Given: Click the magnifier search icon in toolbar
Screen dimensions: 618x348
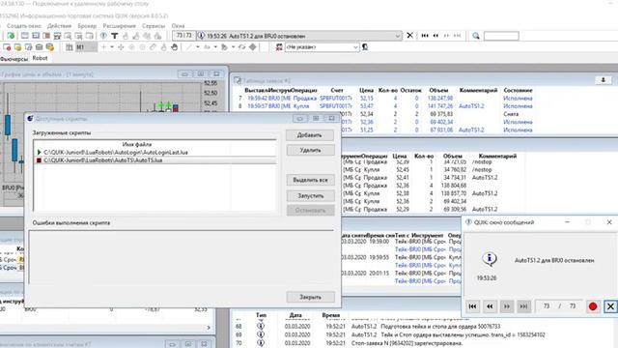Looking at the screenshot, I should click(476, 36).
